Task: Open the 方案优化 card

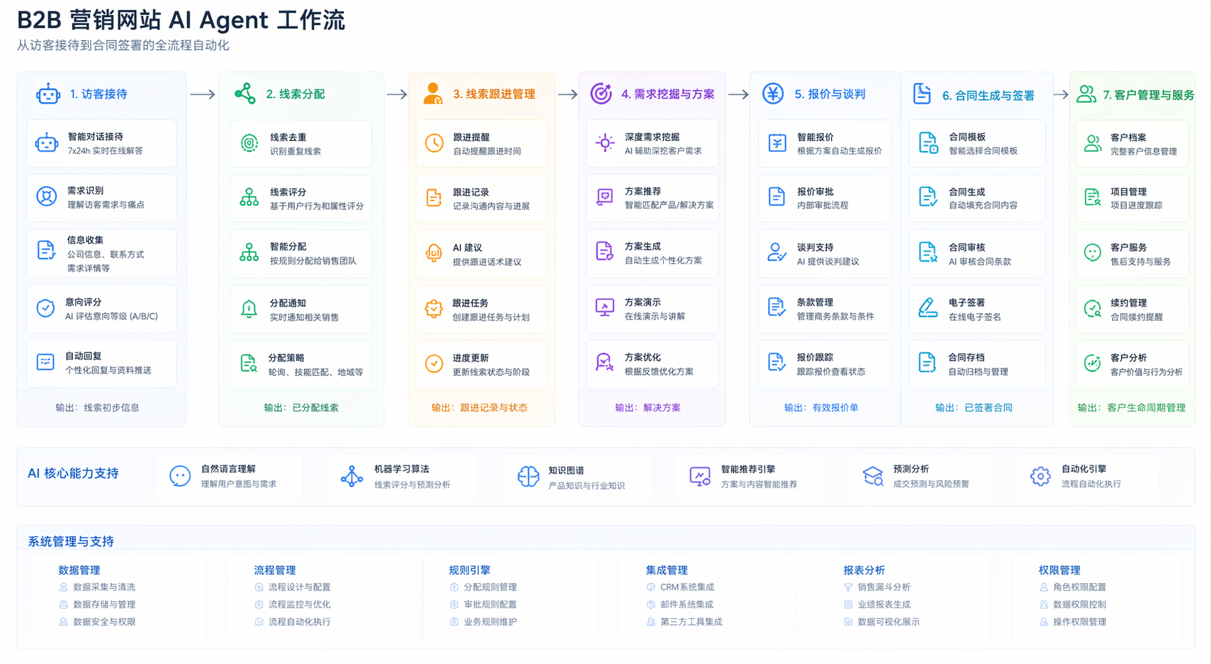Action: point(652,364)
